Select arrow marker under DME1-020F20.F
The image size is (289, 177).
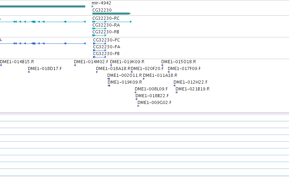pos(132,72)
